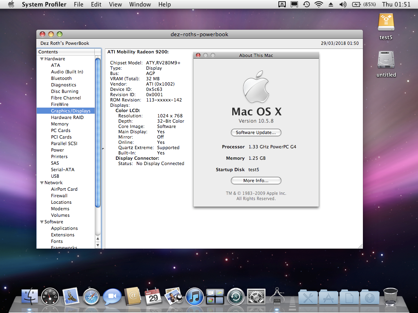The height and width of the screenshot is (313, 418).
Task: Select the Graphics/Displays entry
Action: coord(66,111)
